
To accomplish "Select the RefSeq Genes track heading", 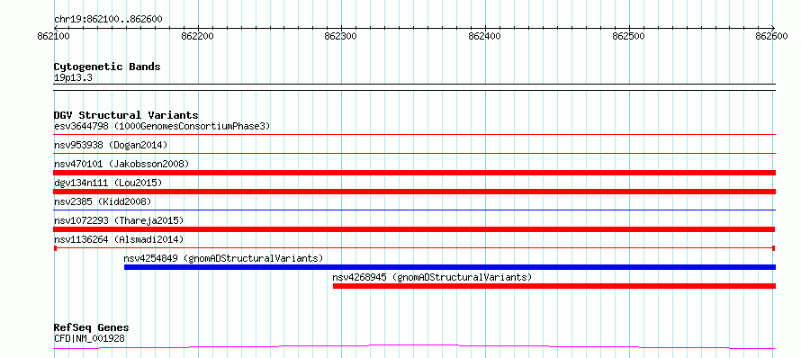I will pos(91,327).
